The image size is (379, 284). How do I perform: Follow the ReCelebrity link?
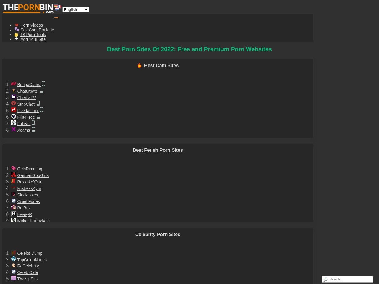pos(28,266)
